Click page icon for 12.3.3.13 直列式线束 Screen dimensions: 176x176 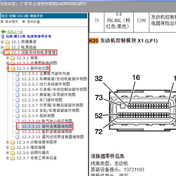(x=18, y=137)
